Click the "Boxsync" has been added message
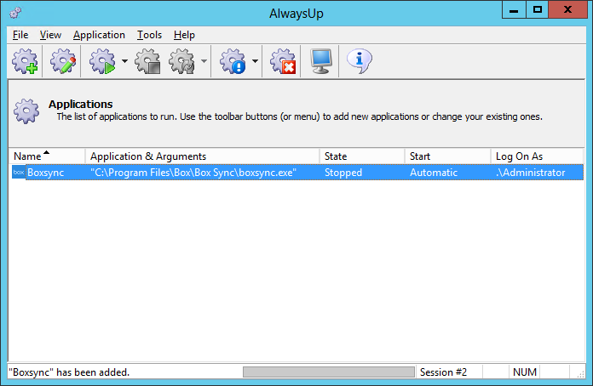 (69, 372)
